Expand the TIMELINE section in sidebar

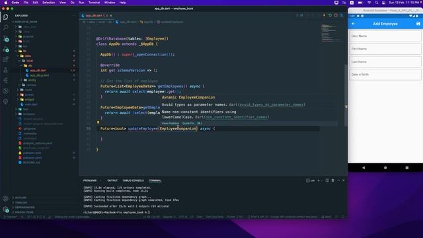click(20, 203)
